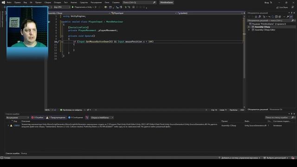Switch to the Обозреватель решений tab
Image resolution: width=297 pixels, height=167 pixels.
point(258,109)
